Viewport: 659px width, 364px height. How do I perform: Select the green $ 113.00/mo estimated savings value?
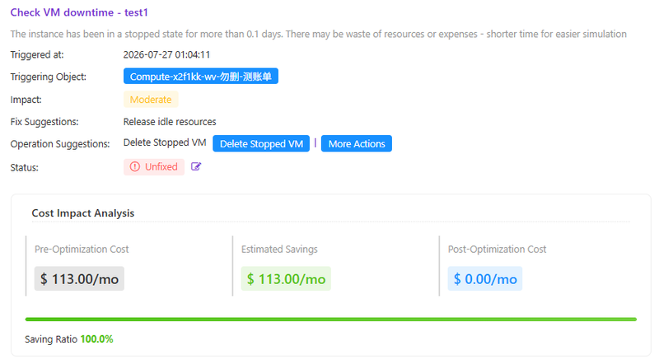[x=286, y=278]
